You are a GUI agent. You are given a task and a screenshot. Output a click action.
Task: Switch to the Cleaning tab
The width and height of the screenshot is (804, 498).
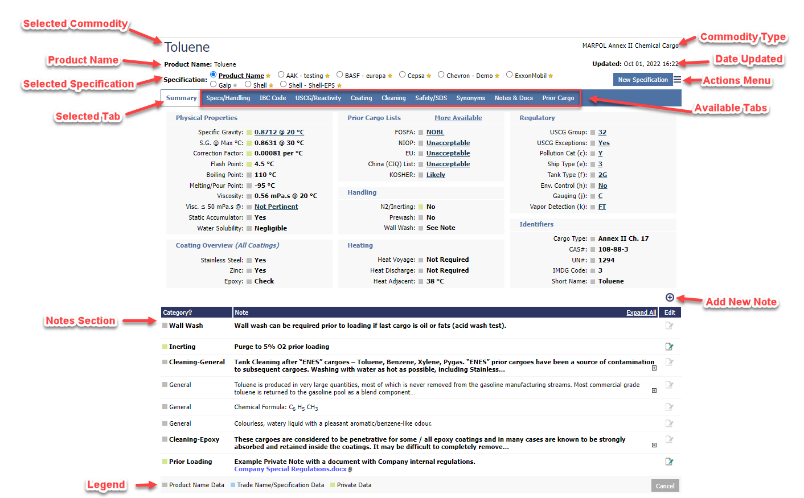pos(393,98)
